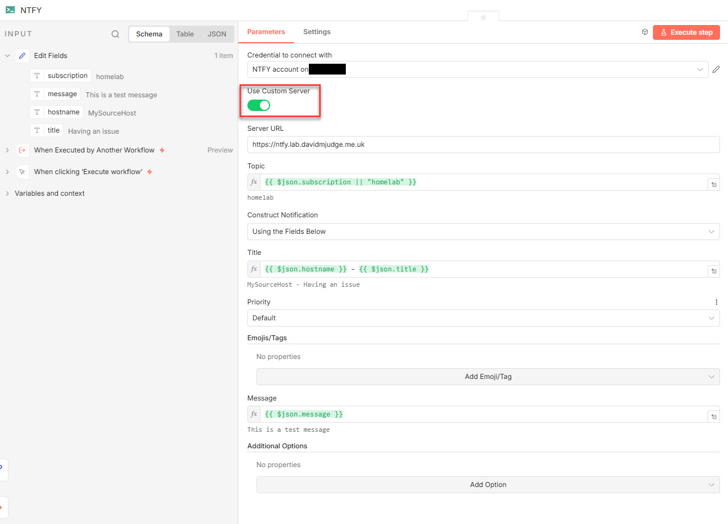Screen dimensions: 728x524
Task: Click the Execute step button
Action: click(x=686, y=32)
